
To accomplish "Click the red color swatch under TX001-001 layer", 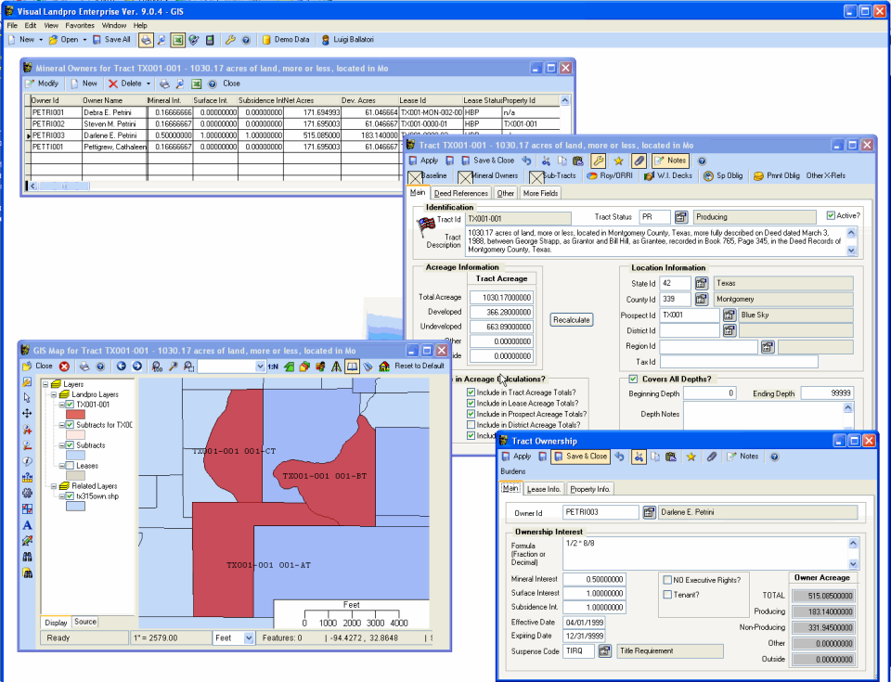I will click(x=75, y=414).
